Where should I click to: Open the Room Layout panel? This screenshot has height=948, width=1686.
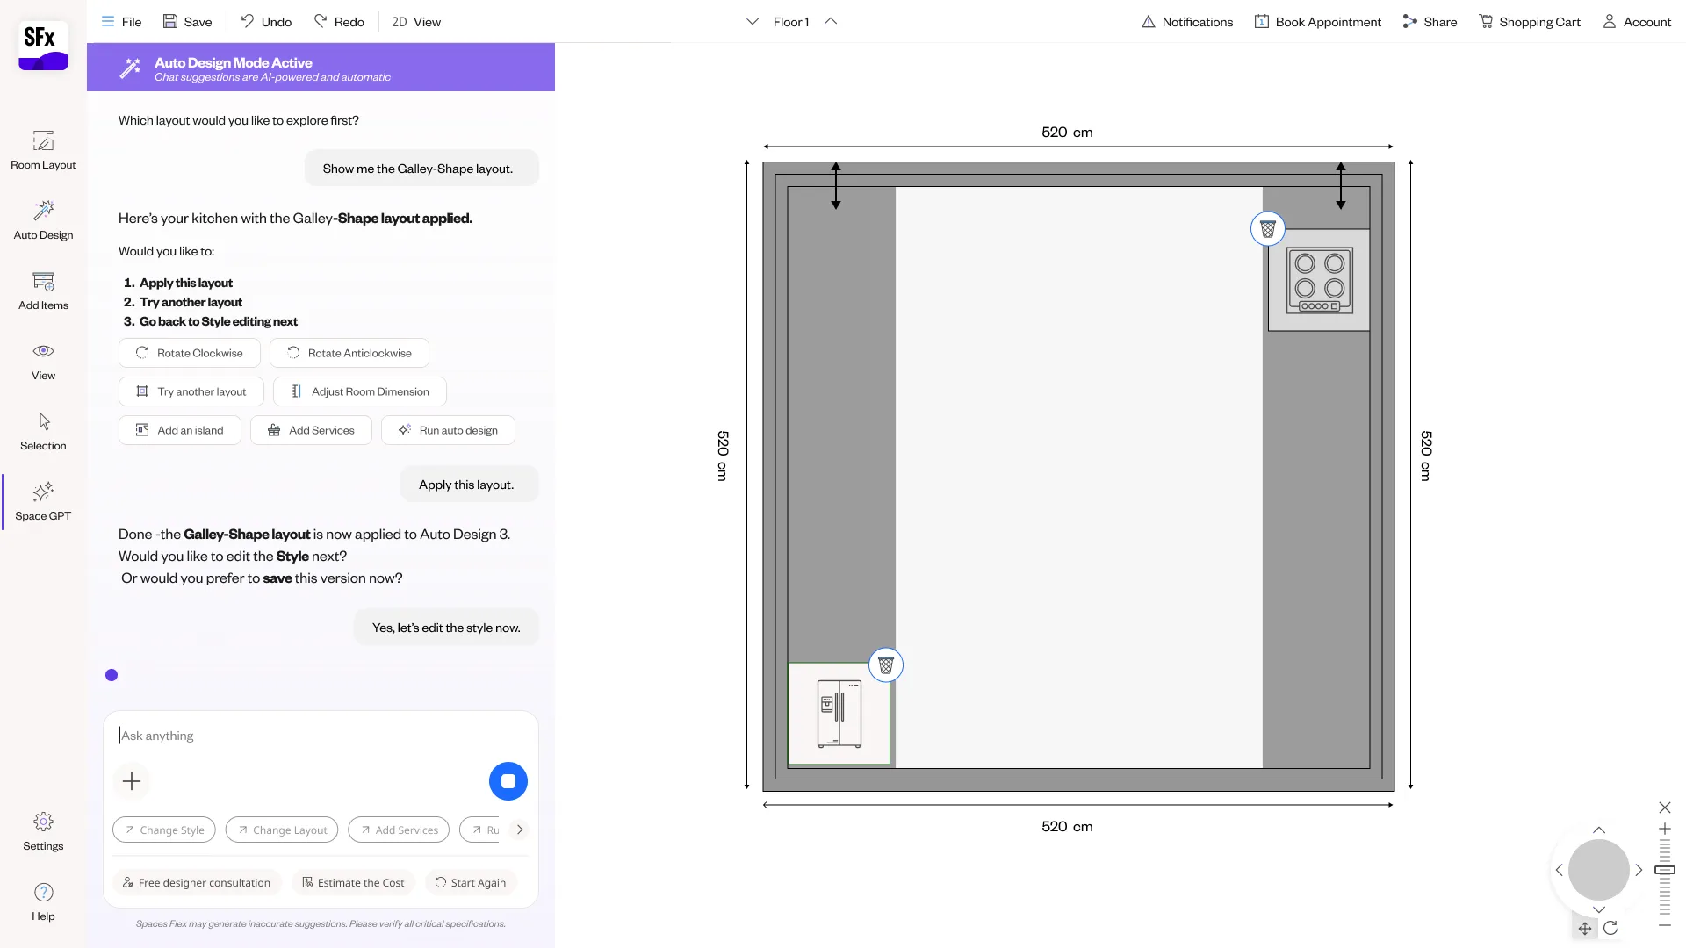pyautogui.click(x=43, y=150)
